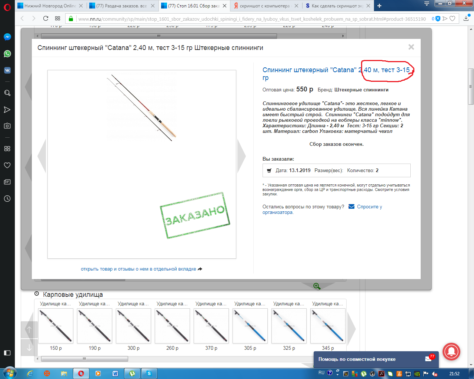This screenshot has height=379, width=474.
Task: Reload the current page
Action: coord(46,19)
